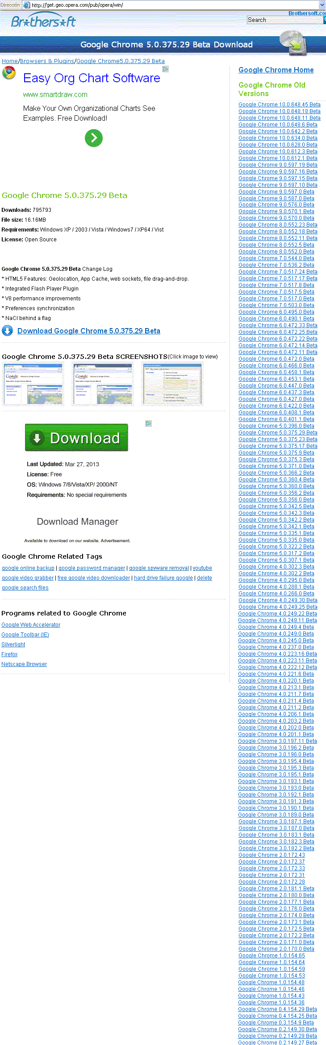Open Google Chrome 10.0.648.45 Beta

pos(280,105)
